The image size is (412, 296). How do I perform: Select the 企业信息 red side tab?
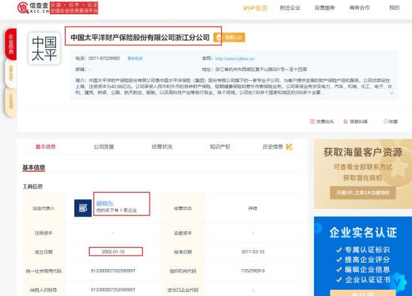tap(11, 44)
